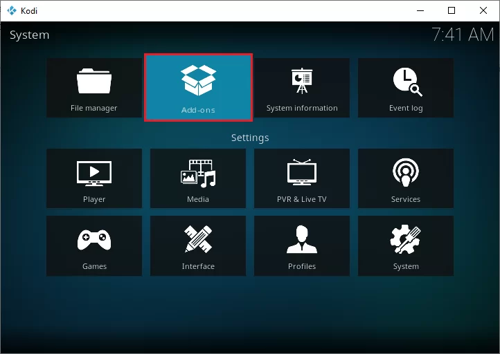Click the Settings section heading

pos(250,138)
